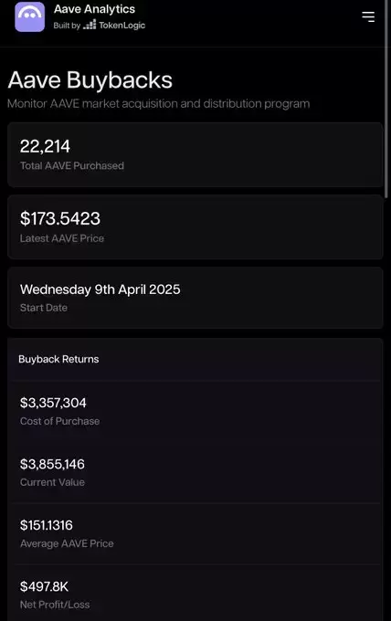391x621 pixels.
Task: Click the page scrollbar thumb on right
Action: click(x=386, y=99)
